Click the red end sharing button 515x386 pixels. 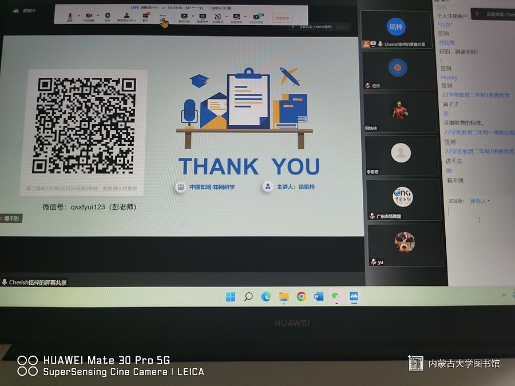(x=282, y=18)
